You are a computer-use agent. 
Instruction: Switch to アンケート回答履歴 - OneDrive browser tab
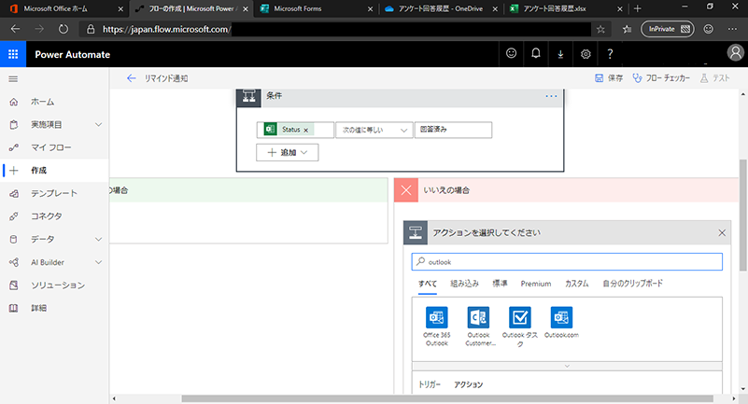pos(442,8)
